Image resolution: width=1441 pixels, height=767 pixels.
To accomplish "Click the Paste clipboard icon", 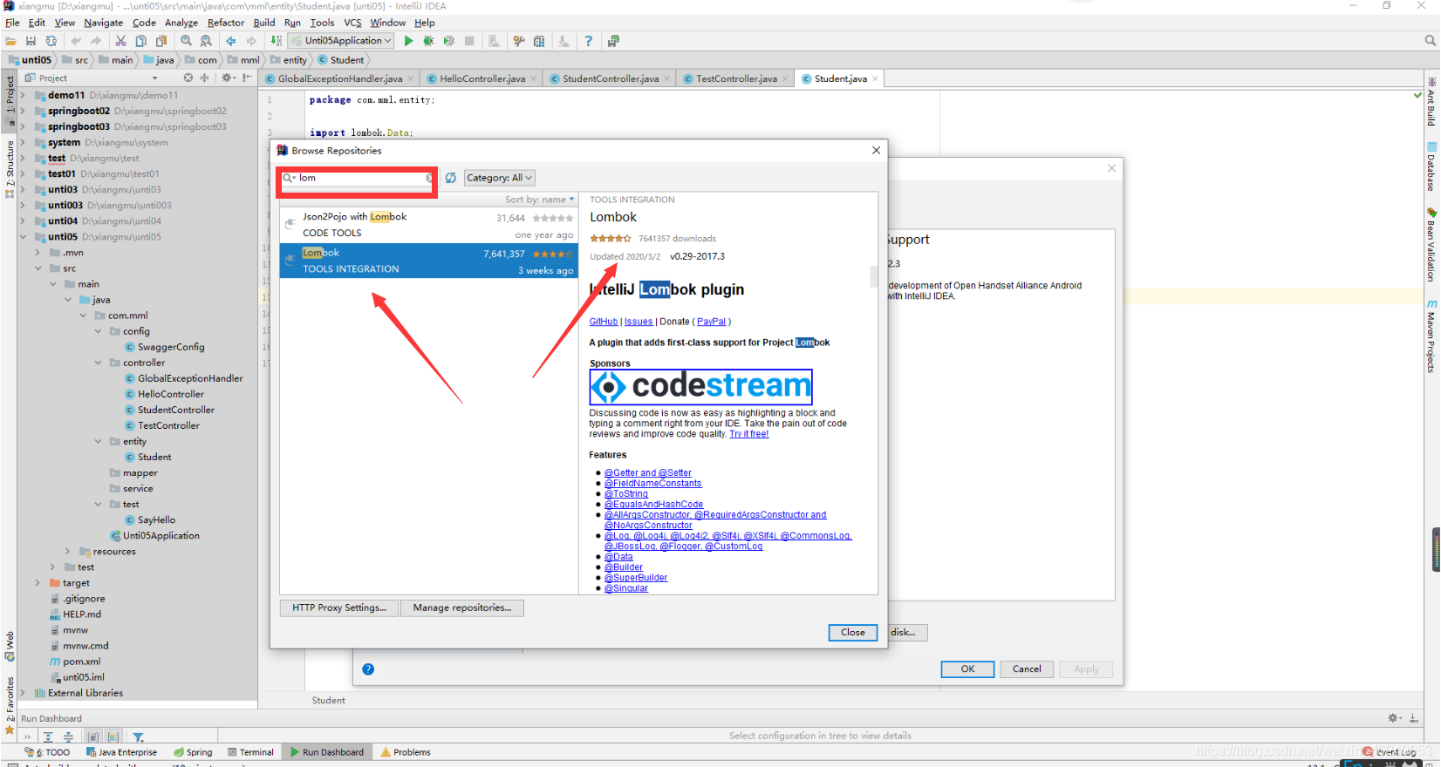I will 161,41.
